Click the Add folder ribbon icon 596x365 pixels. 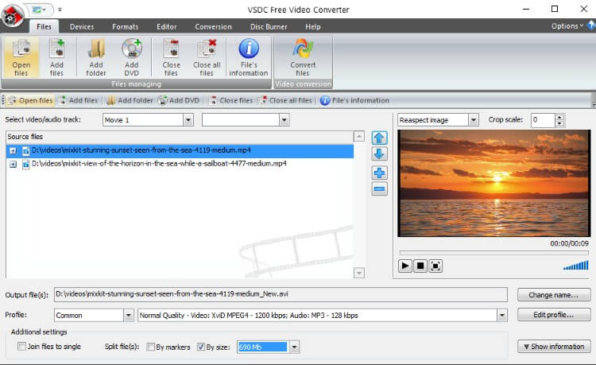(x=96, y=57)
